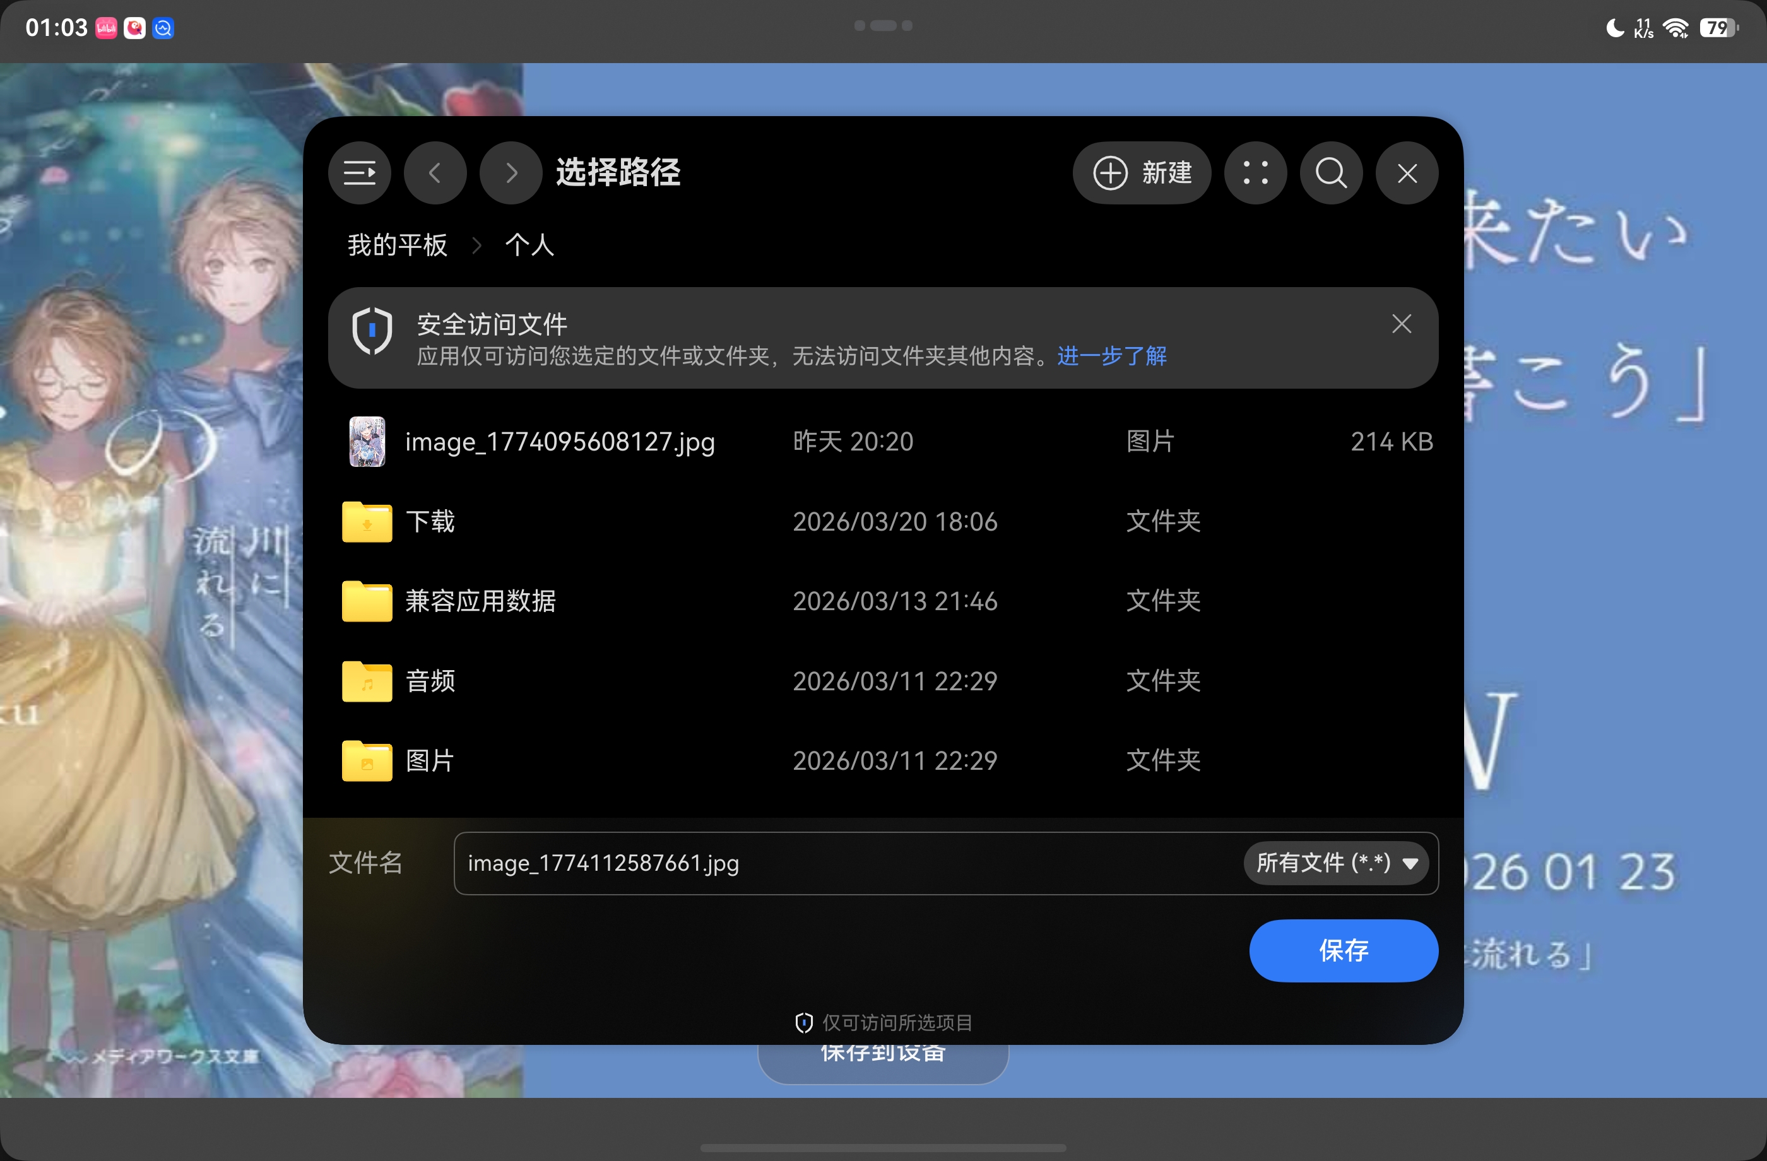Open the 进一步了解 link
This screenshot has width=1767, height=1161.
[x=1111, y=357]
